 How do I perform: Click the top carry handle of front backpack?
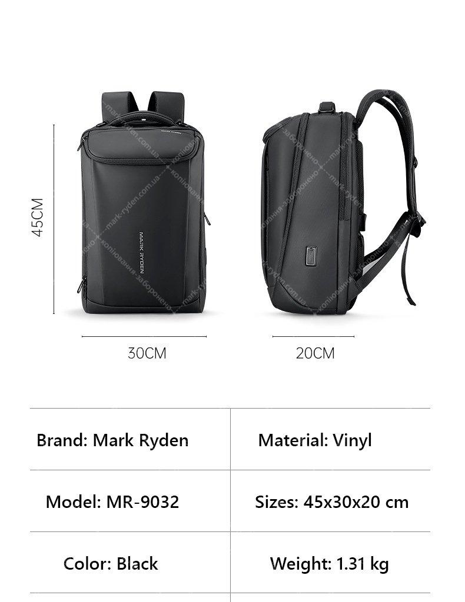click(143, 117)
